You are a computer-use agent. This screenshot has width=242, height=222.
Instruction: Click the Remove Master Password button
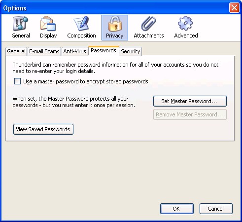pos(190,114)
